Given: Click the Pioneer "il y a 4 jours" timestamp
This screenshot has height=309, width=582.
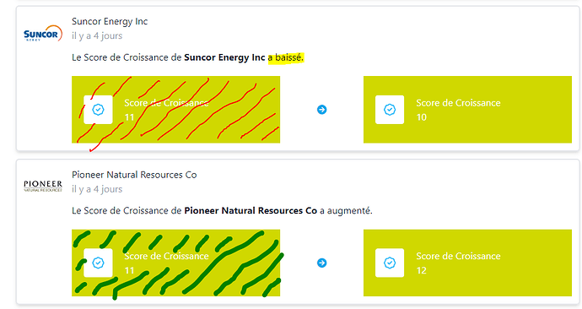Looking at the screenshot, I should 97,189.
